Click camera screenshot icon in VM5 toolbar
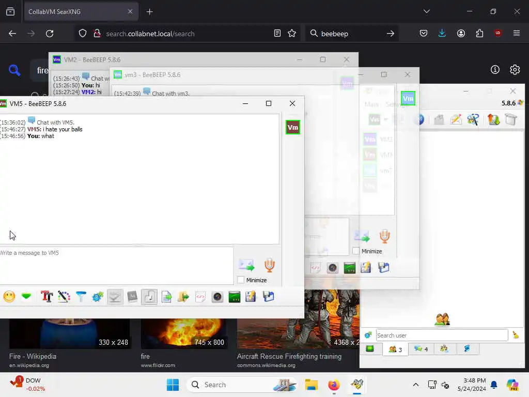This screenshot has height=397, width=529. [217, 297]
